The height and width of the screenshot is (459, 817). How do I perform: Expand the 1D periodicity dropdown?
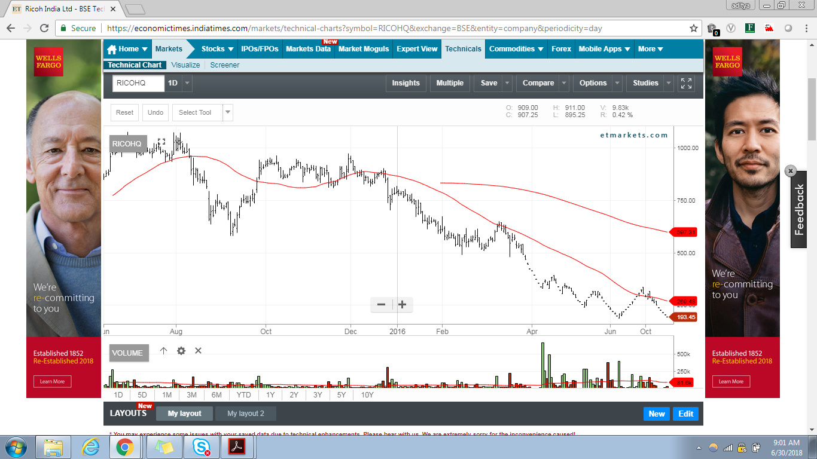click(x=187, y=84)
